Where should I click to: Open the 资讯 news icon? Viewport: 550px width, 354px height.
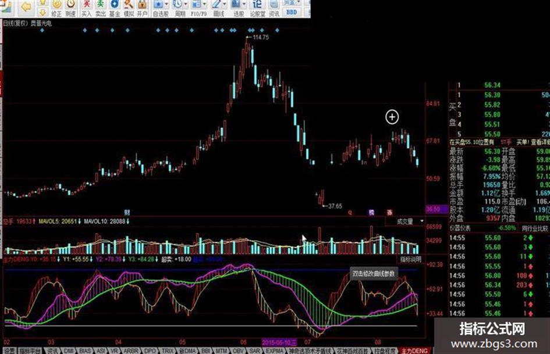click(274, 8)
